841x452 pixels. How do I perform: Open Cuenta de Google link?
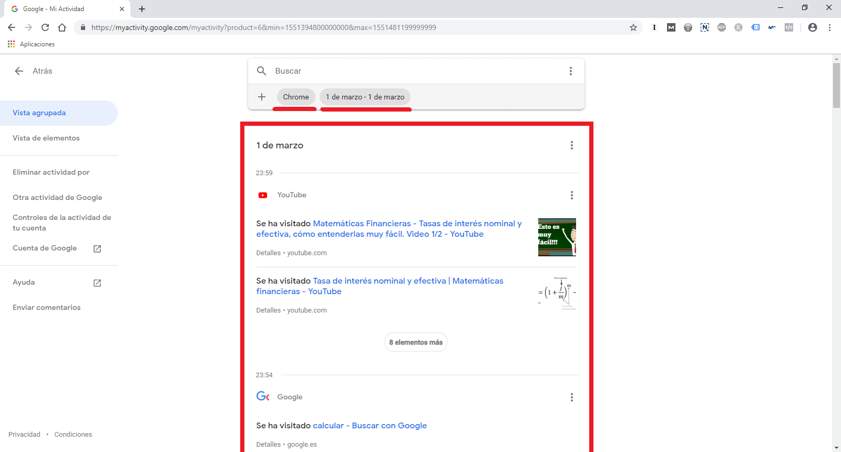[x=45, y=248]
